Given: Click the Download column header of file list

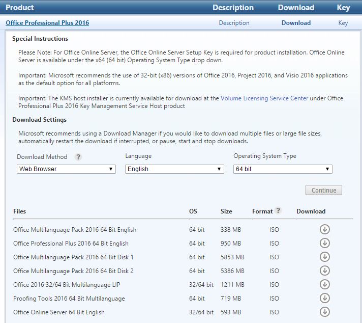Looking at the screenshot, I should (x=311, y=211).
